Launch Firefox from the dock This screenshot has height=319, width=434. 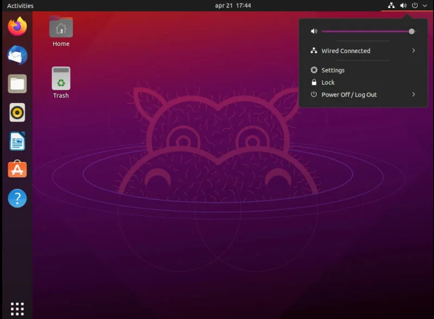pyautogui.click(x=16, y=25)
